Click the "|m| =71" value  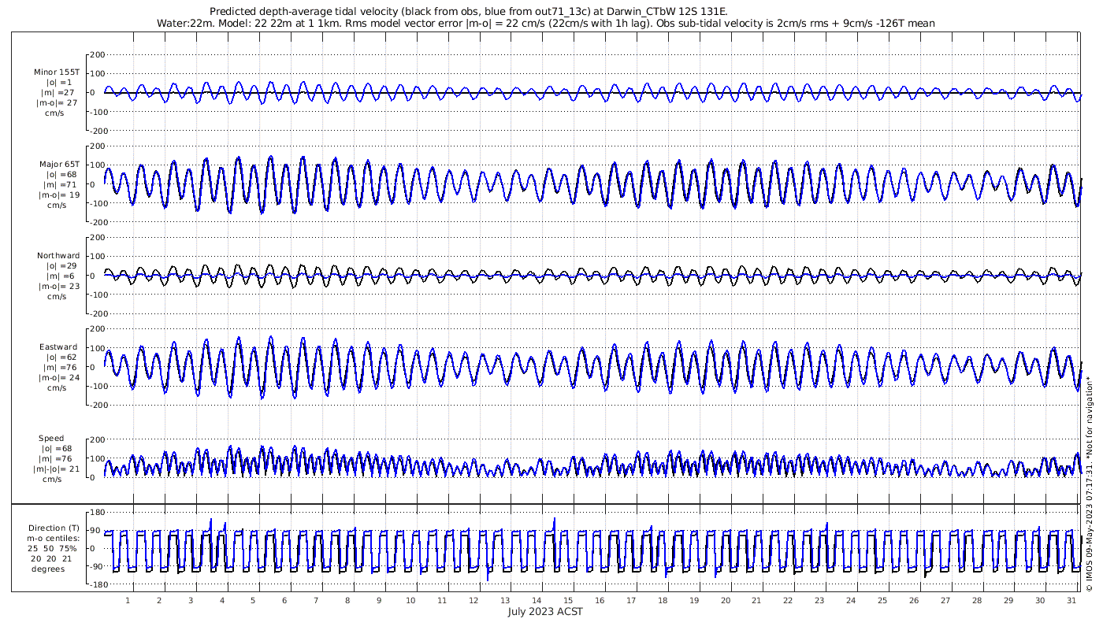pyautogui.click(x=58, y=184)
